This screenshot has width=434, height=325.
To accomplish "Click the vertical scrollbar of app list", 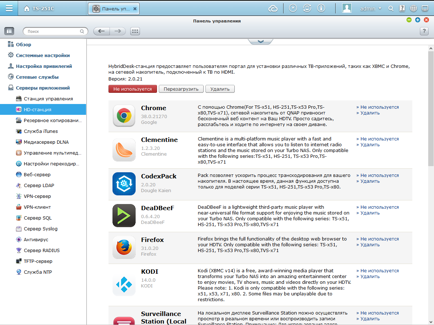I will point(431,108).
